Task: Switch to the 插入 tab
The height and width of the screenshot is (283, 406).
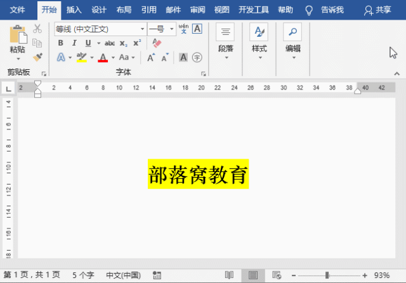Action: pyautogui.click(x=74, y=10)
